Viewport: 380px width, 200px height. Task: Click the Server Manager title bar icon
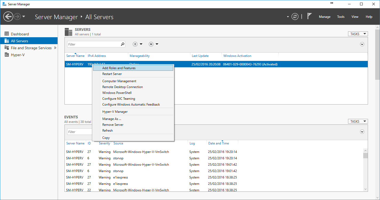point(4,4)
